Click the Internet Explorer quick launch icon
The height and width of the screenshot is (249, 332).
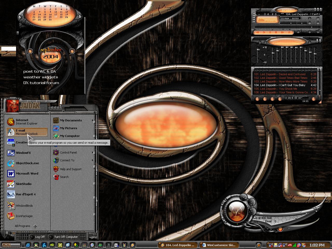[28, 245]
